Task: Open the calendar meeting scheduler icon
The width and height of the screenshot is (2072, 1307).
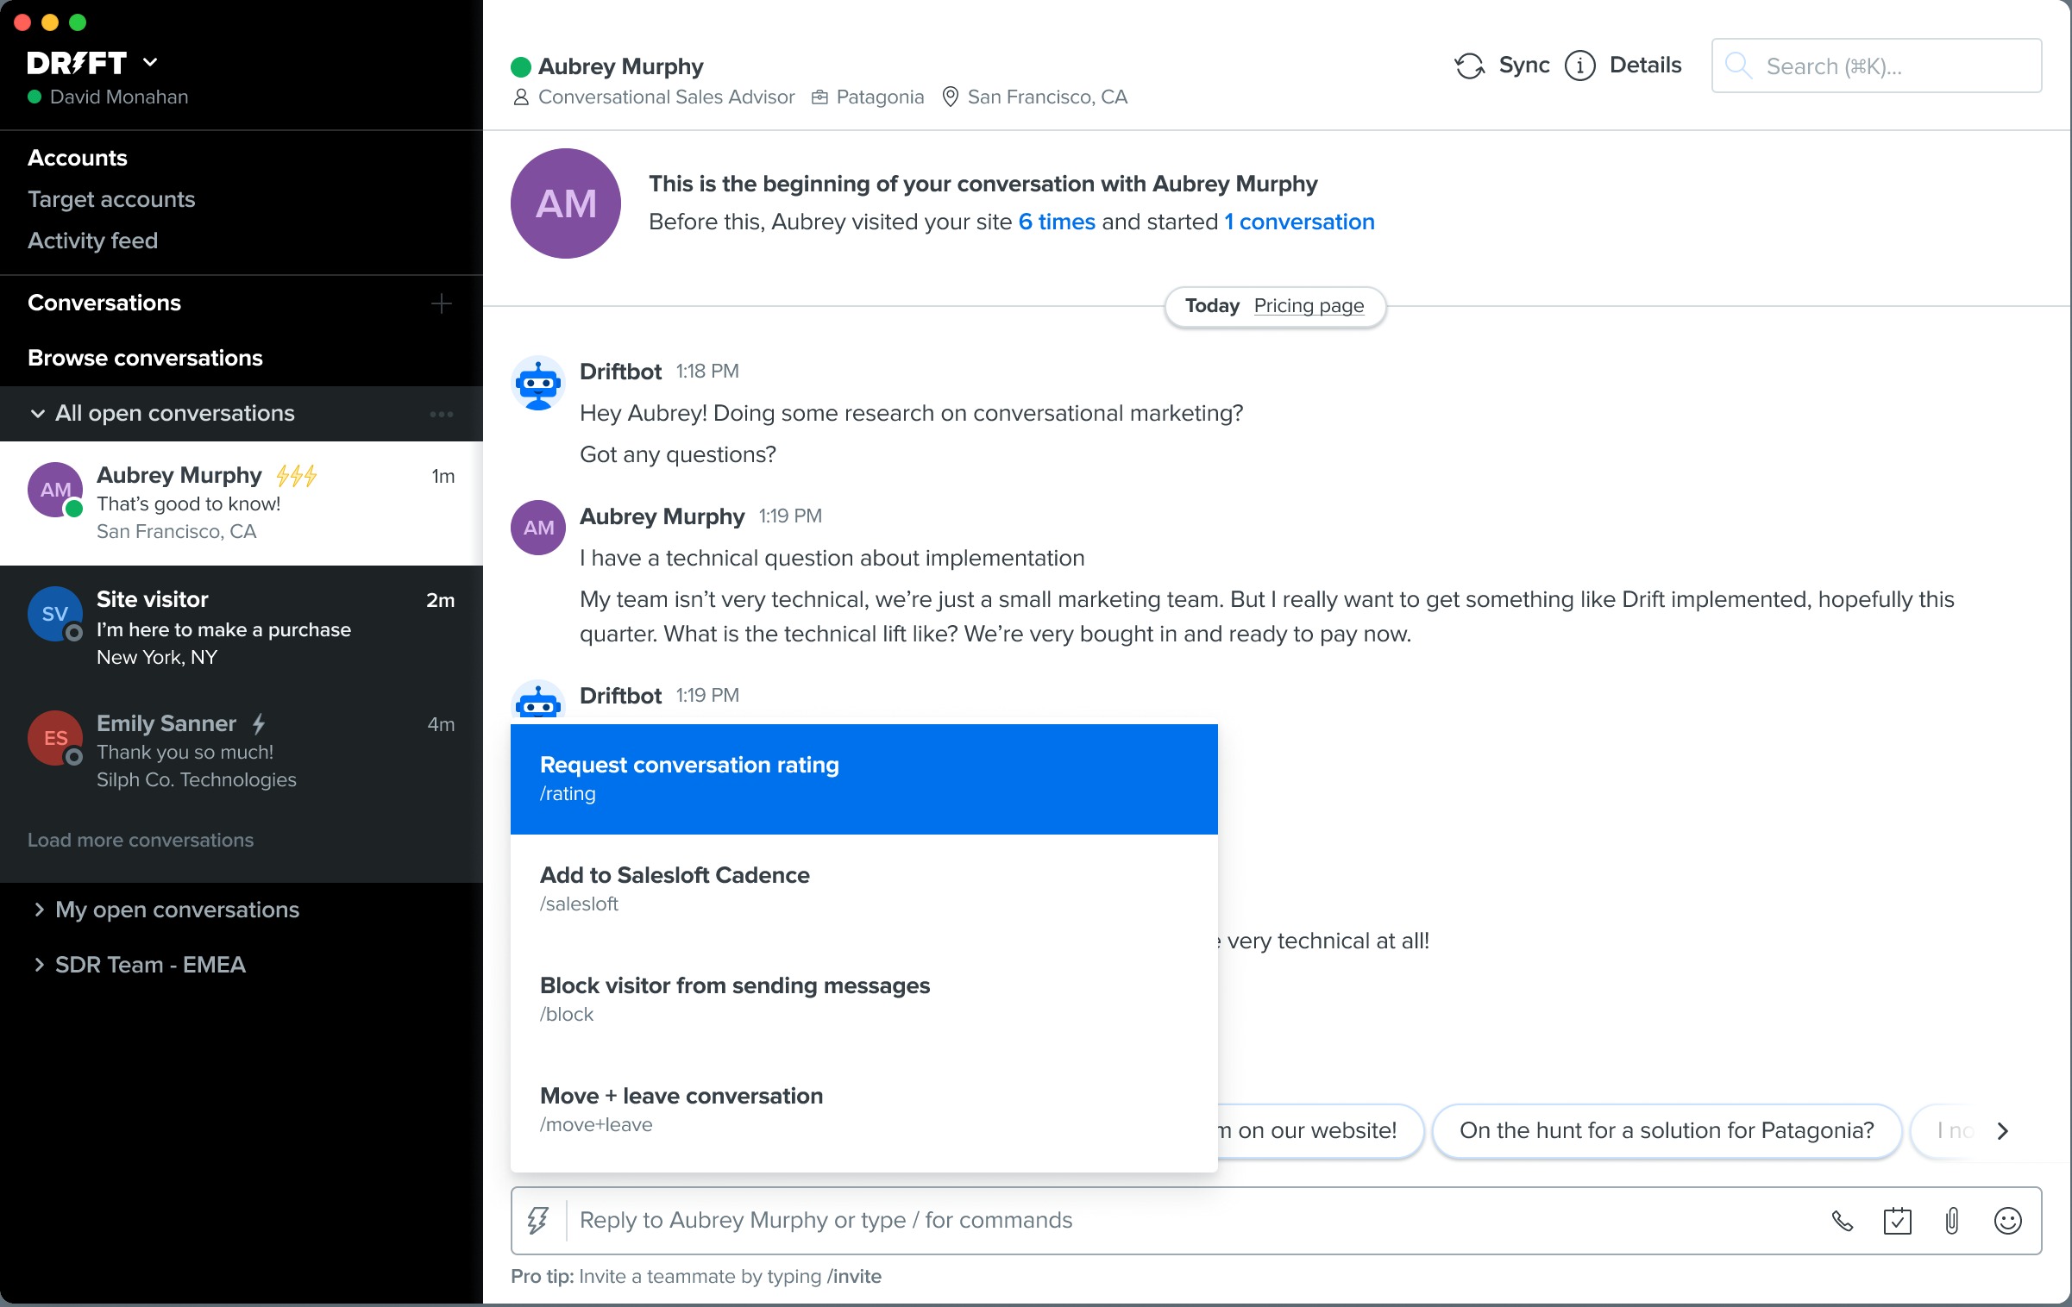Action: pos(1897,1221)
